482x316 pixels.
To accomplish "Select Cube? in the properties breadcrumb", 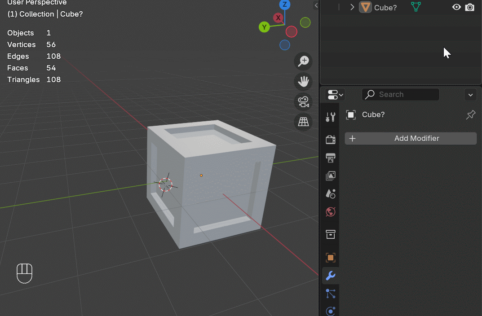I will pyautogui.click(x=372, y=114).
